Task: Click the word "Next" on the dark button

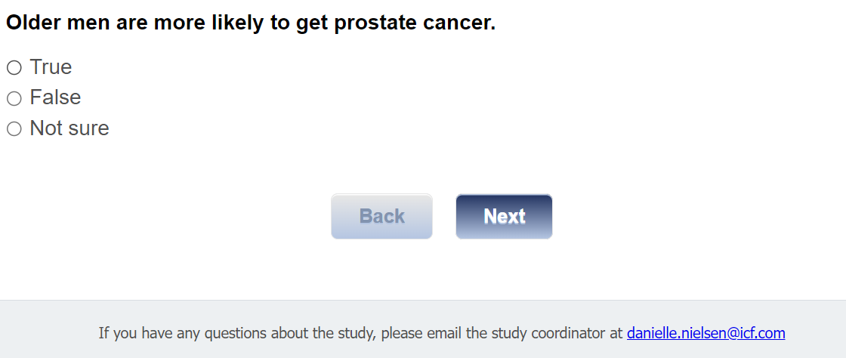Action: tap(504, 217)
